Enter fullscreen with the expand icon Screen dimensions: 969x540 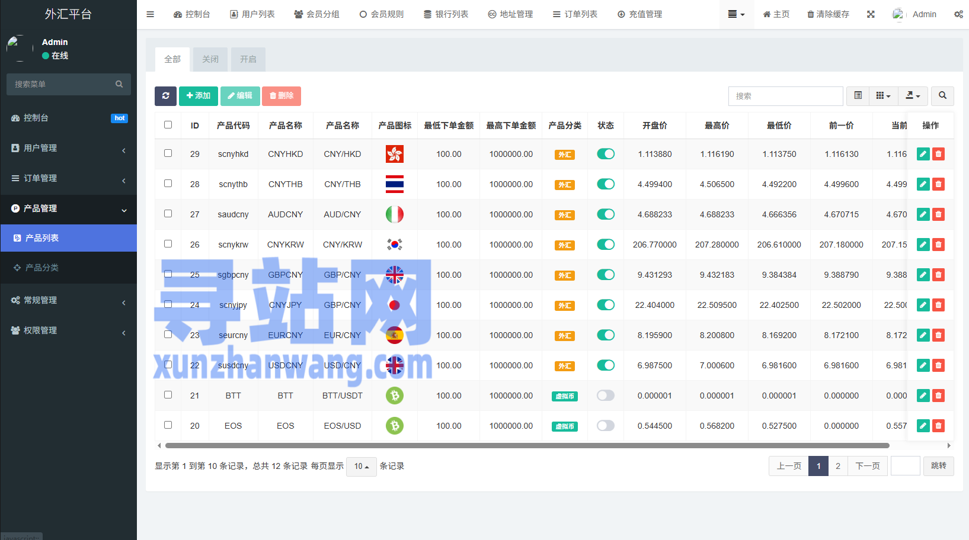[871, 14]
